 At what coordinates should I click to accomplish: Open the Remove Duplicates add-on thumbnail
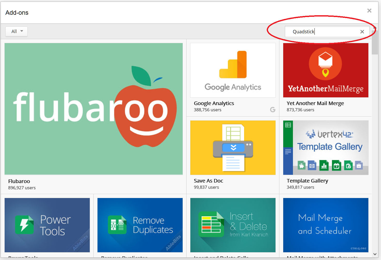140,225
